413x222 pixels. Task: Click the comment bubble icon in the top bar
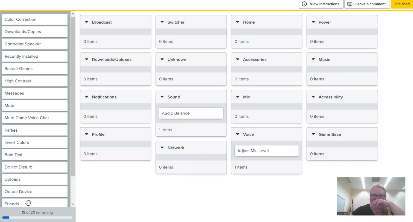coord(350,4)
